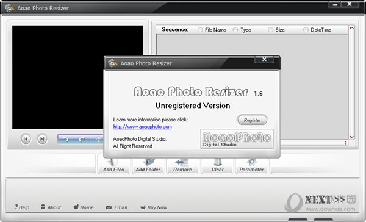
Task: Click the AoaoPhoto Digital Studio logo
Action: pyautogui.click(x=237, y=139)
